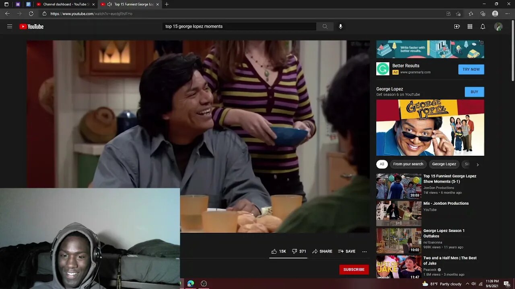Share the video

tap(322, 251)
